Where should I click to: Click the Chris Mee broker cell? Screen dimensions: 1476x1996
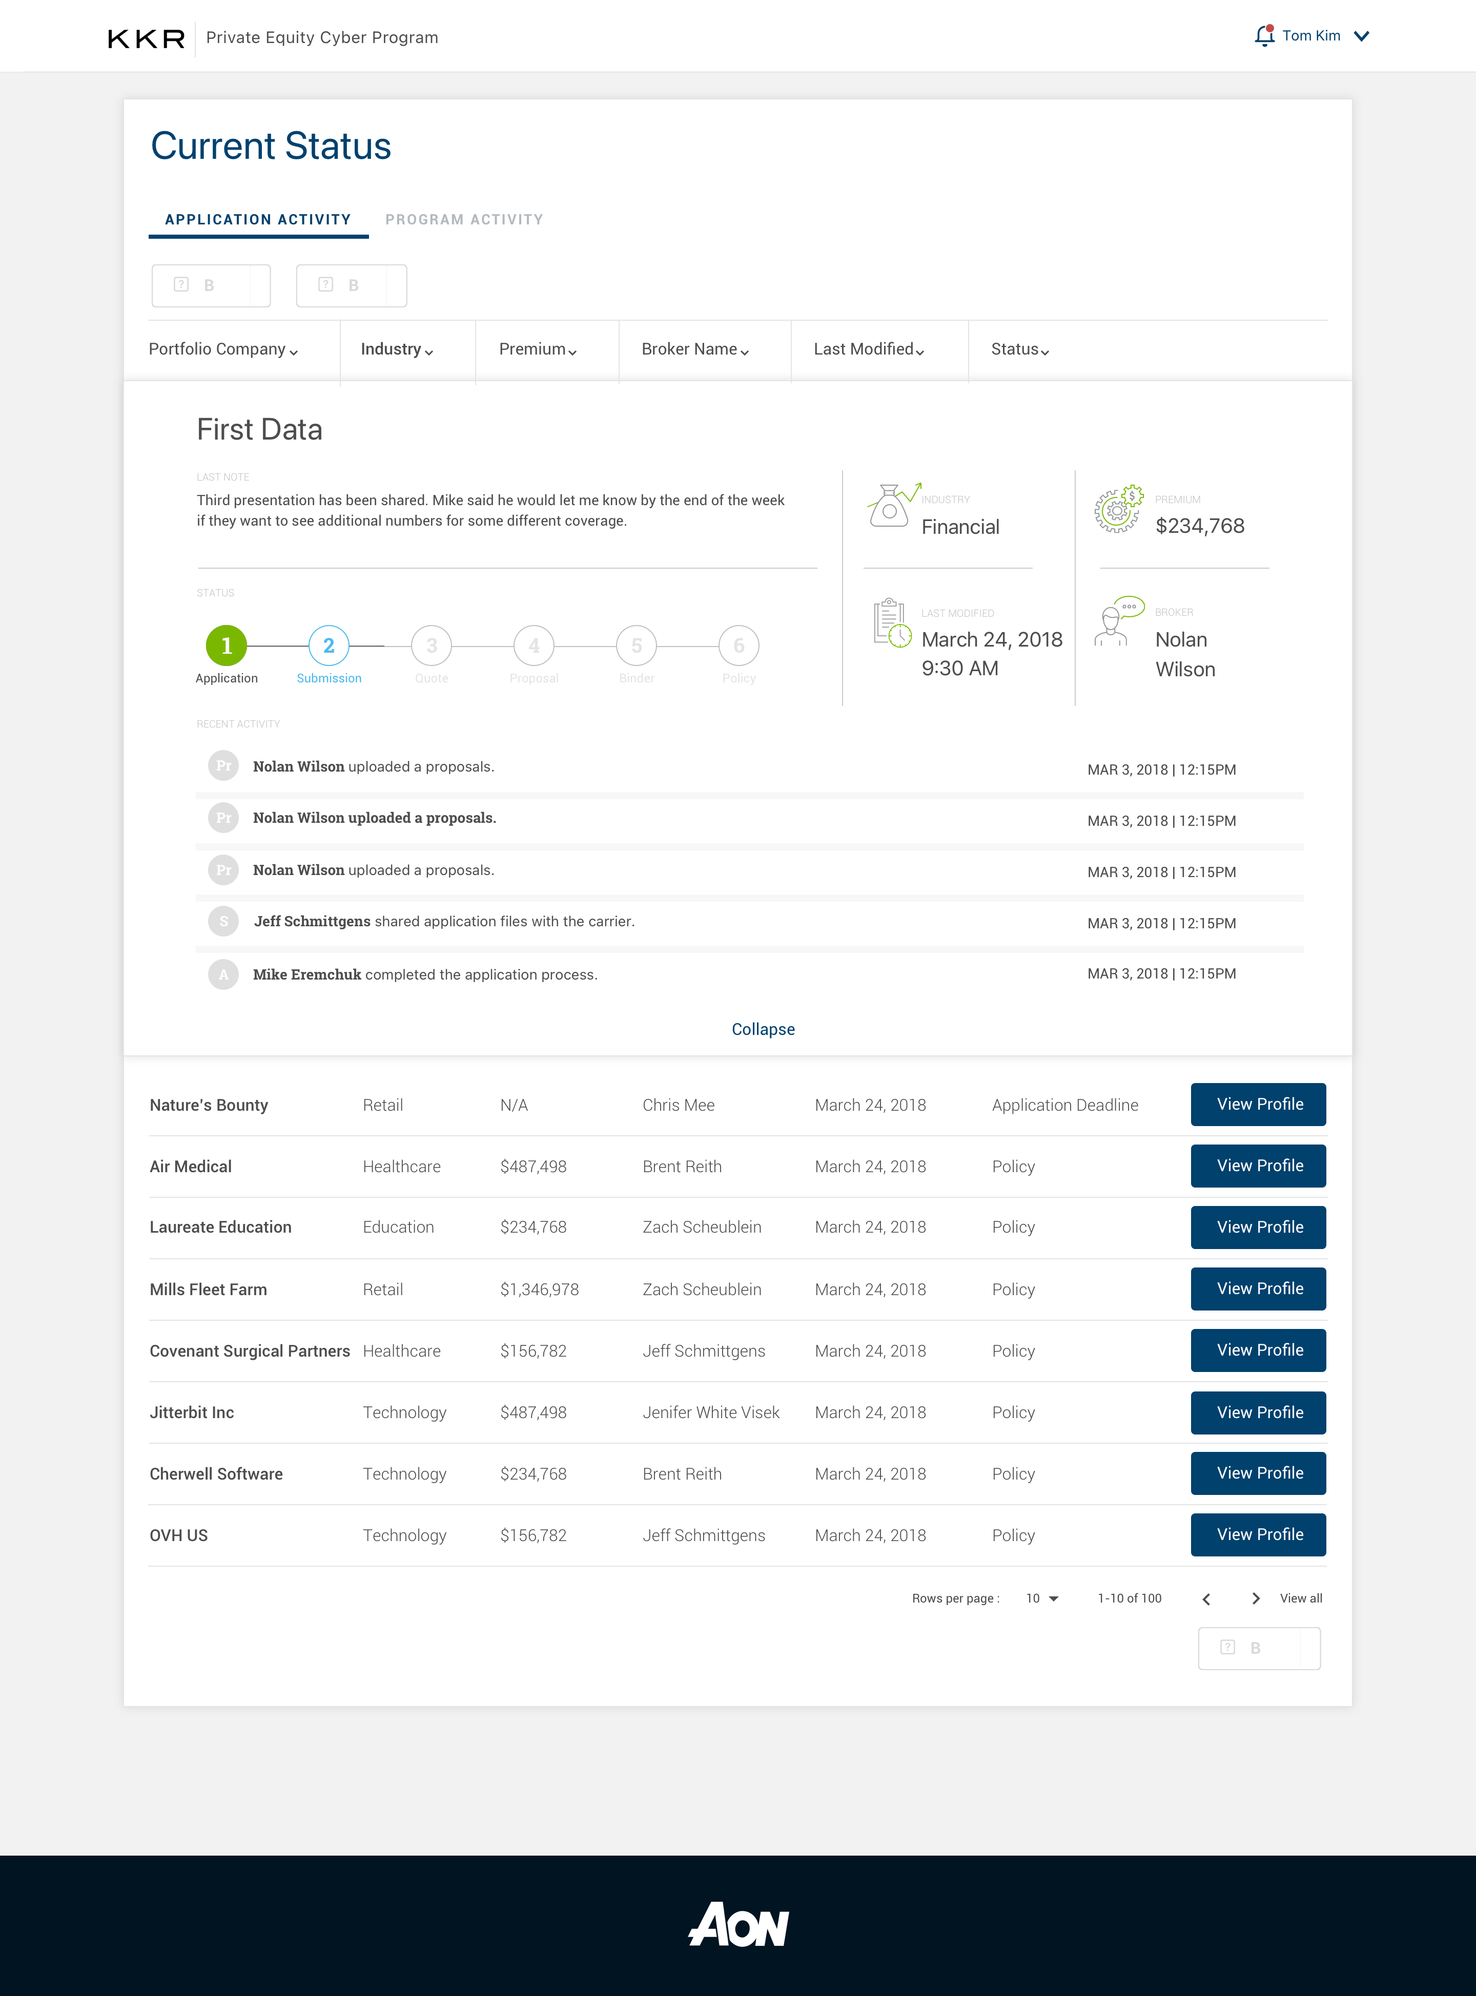pos(678,1106)
